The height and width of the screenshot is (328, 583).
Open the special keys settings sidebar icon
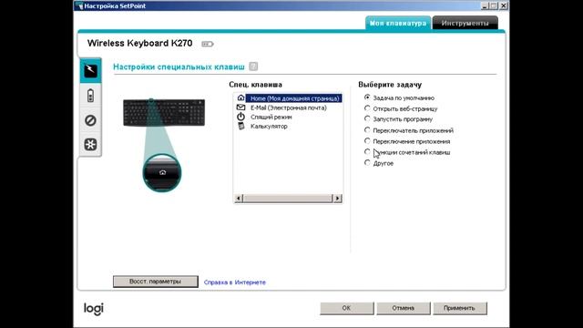[x=90, y=70]
